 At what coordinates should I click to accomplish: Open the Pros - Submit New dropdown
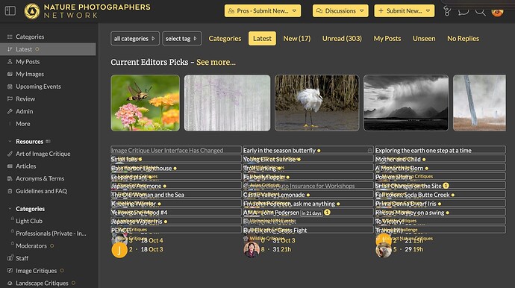263,11
